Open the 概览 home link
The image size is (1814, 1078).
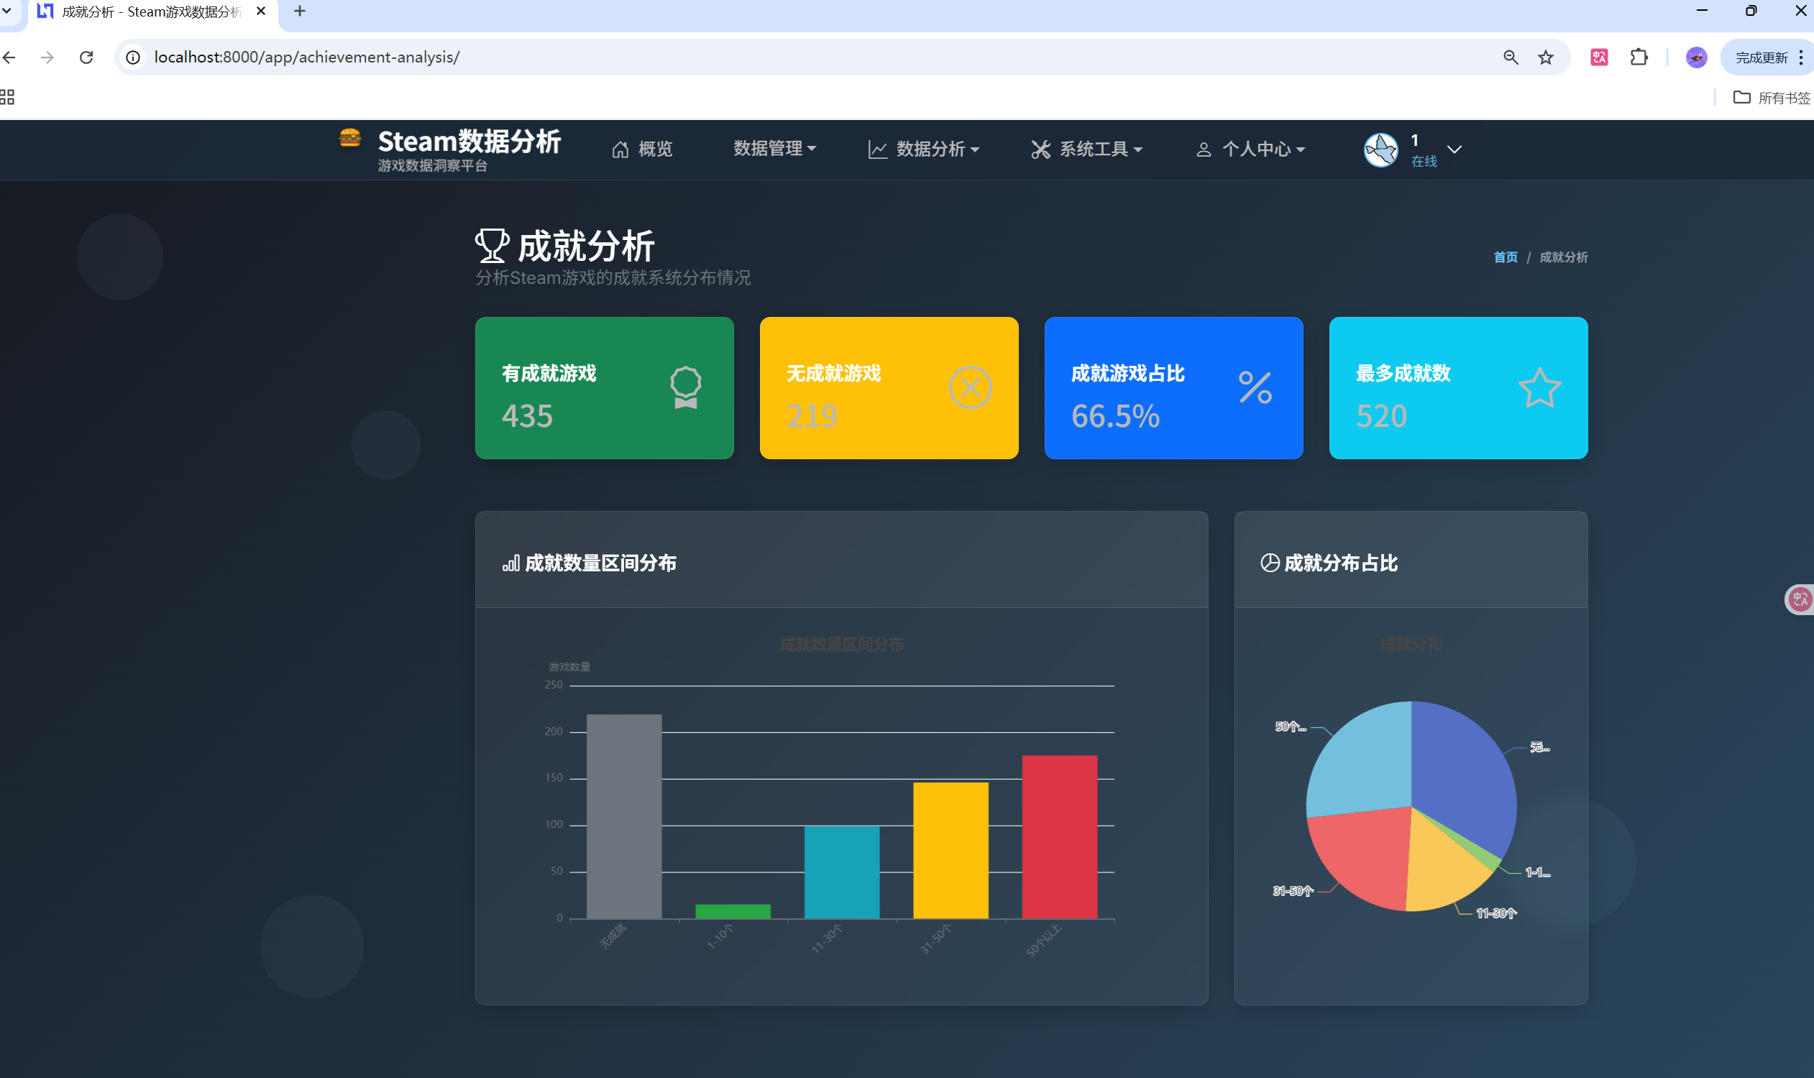point(642,149)
